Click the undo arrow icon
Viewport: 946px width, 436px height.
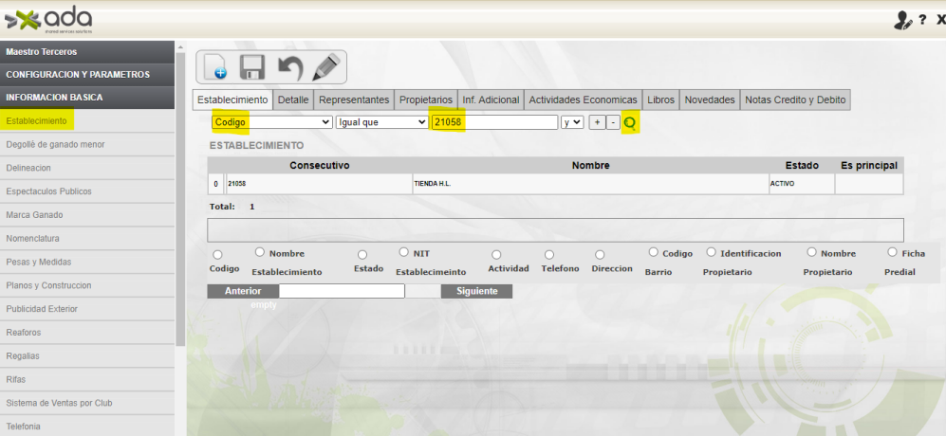tap(288, 67)
